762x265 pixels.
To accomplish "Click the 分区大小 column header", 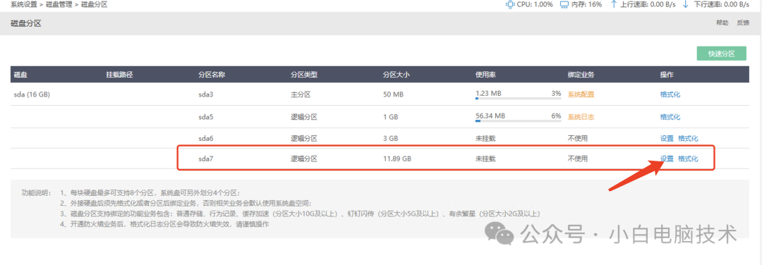I will coord(397,75).
